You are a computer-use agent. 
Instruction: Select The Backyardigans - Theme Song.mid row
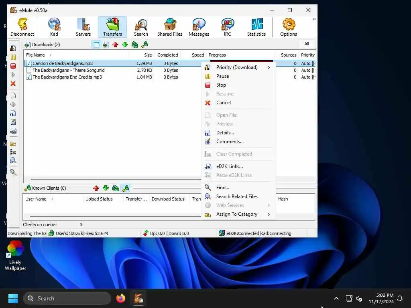click(x=113, y=70)
